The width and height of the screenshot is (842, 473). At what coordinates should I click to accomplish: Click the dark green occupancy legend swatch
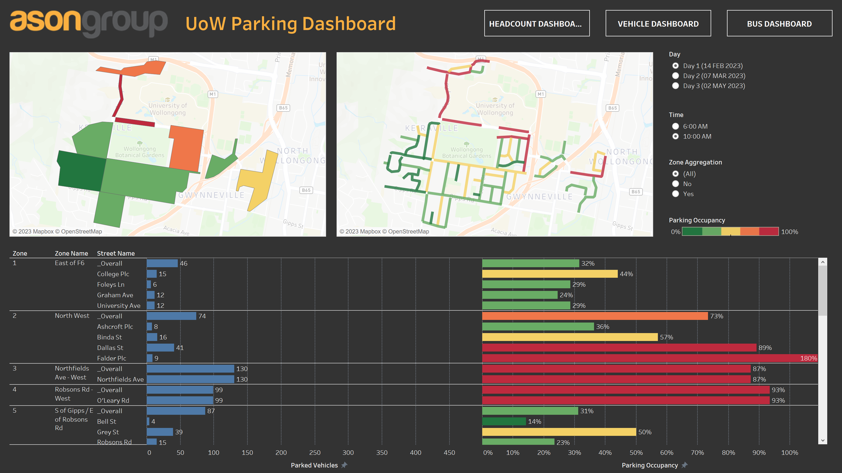pyautogui.click(x=692, y=231)
